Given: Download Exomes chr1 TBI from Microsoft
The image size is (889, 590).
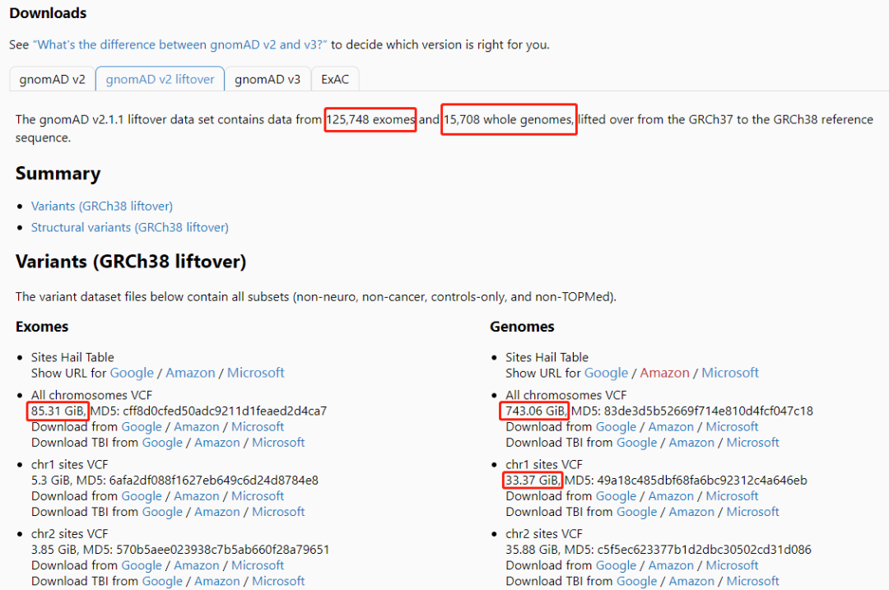Looking at the screenshot, I should point(278,512).
